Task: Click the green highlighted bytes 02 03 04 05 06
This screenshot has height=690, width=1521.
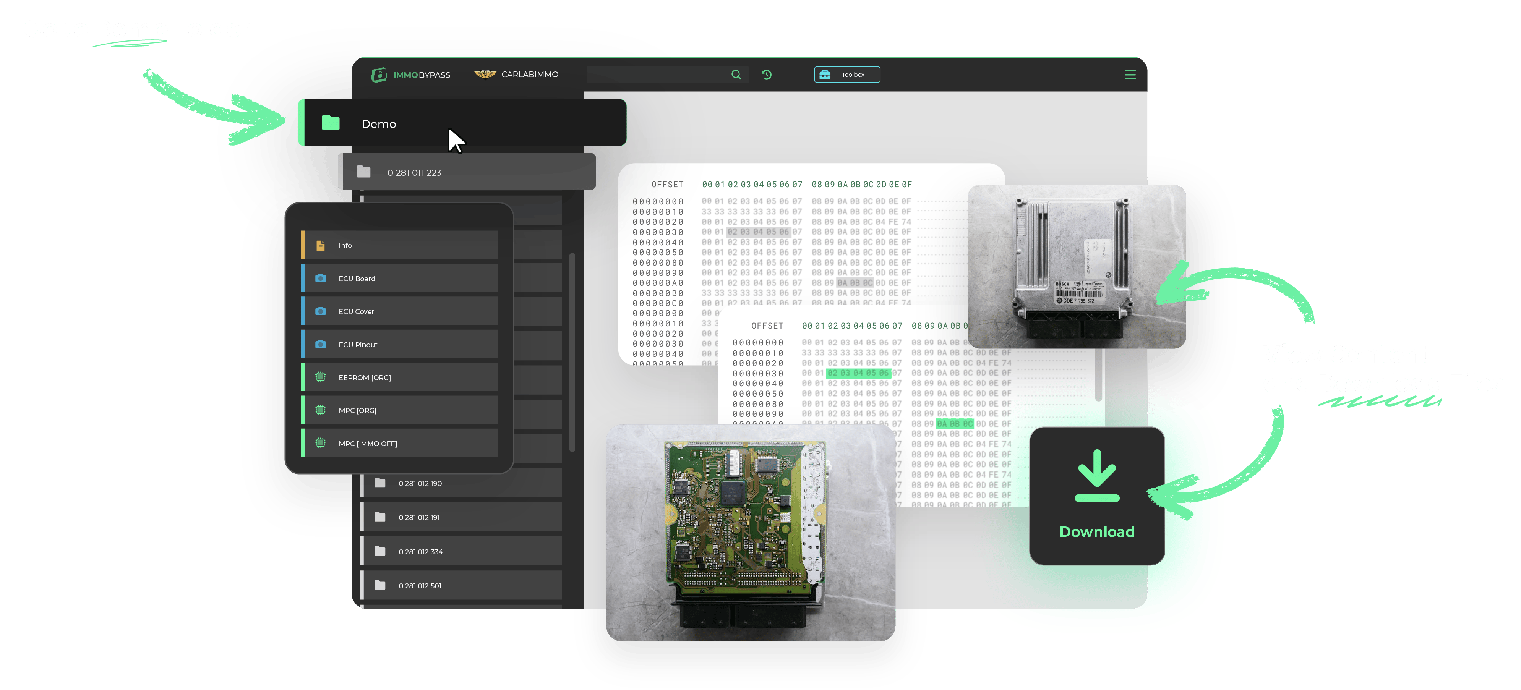Action: [858, 373]
